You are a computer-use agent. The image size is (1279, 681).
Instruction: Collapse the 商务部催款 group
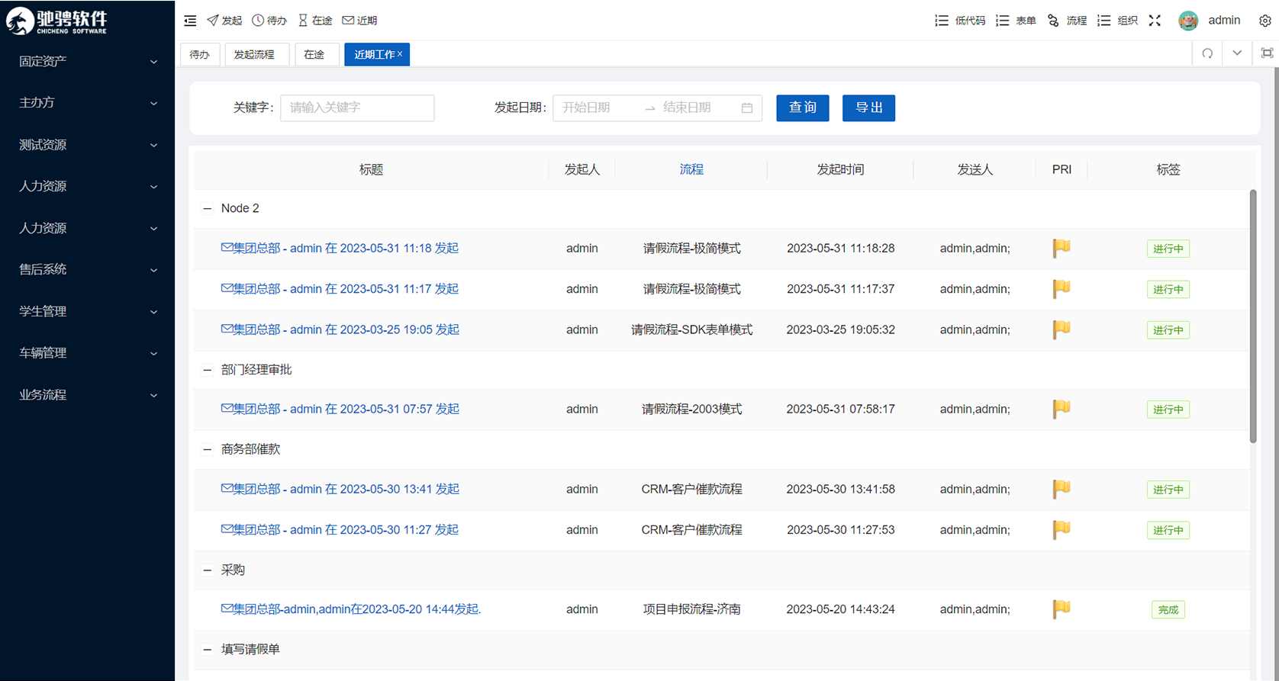coord(207,449)
